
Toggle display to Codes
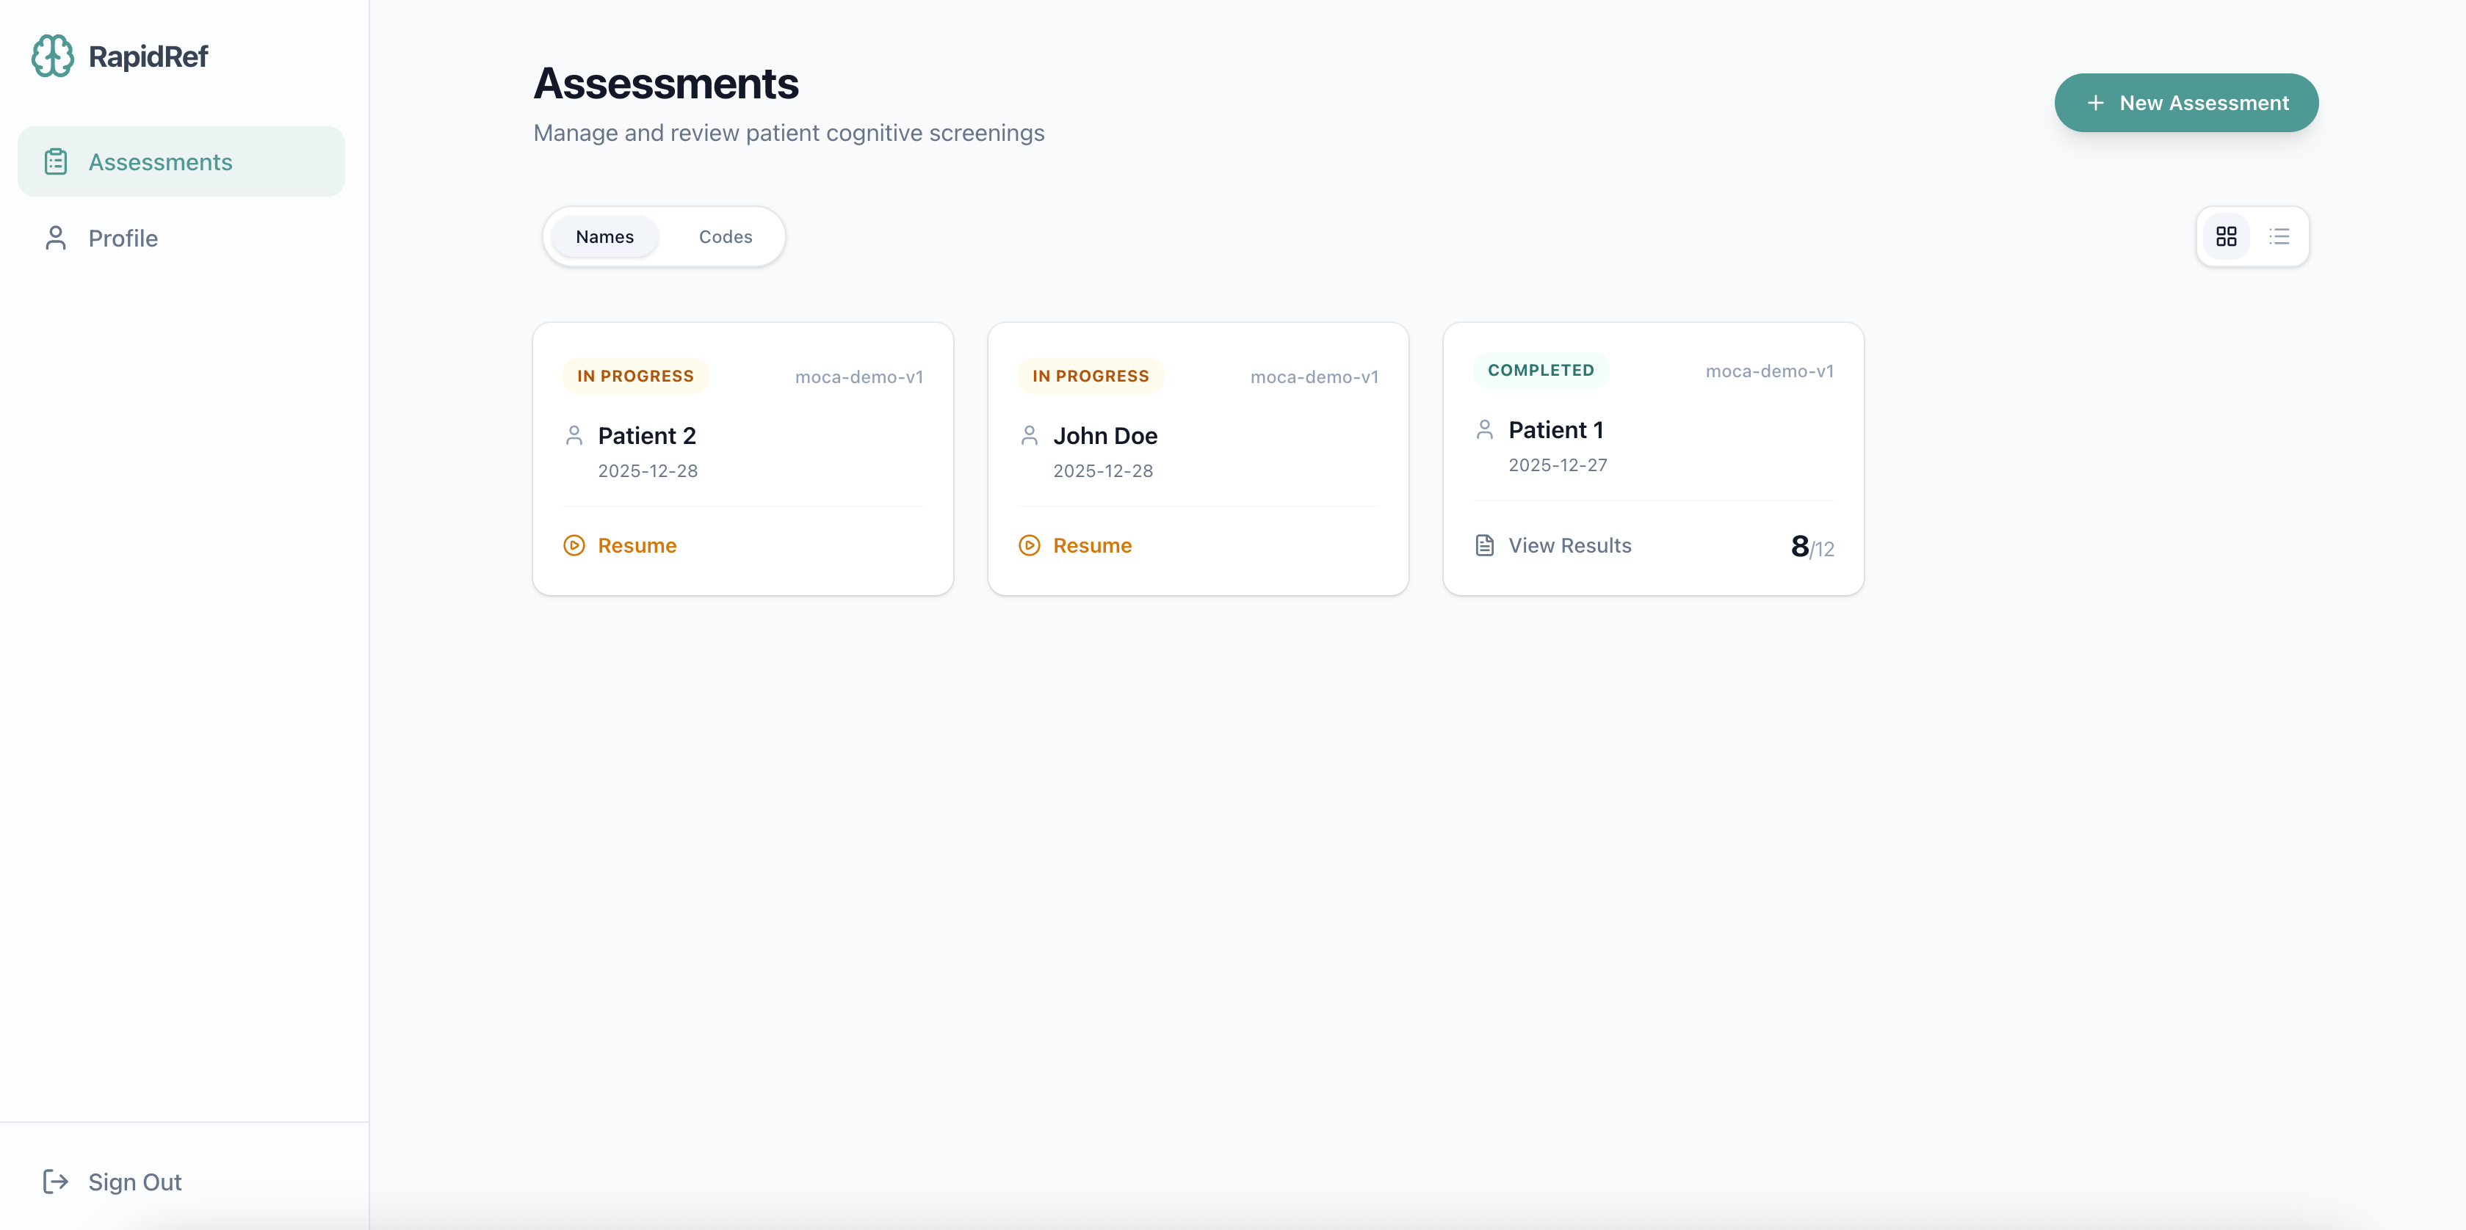725,236
